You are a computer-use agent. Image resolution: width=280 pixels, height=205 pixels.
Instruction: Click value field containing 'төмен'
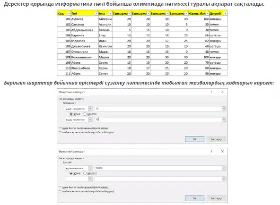[x=158, y=168]
